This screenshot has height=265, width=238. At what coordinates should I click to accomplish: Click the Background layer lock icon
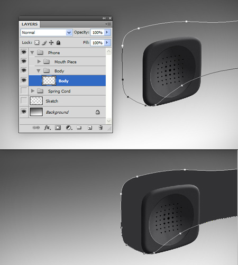coord(97,112)
